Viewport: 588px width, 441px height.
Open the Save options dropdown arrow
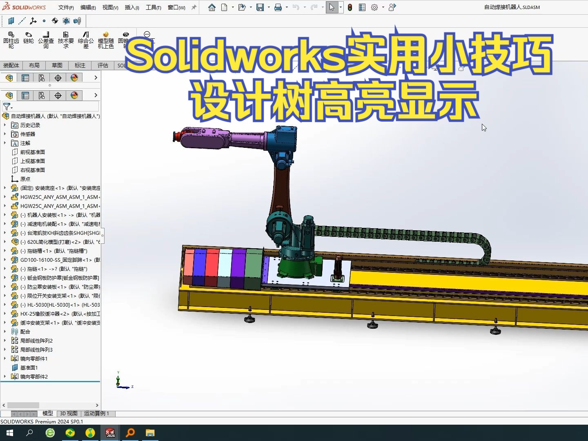click(269, 7)
